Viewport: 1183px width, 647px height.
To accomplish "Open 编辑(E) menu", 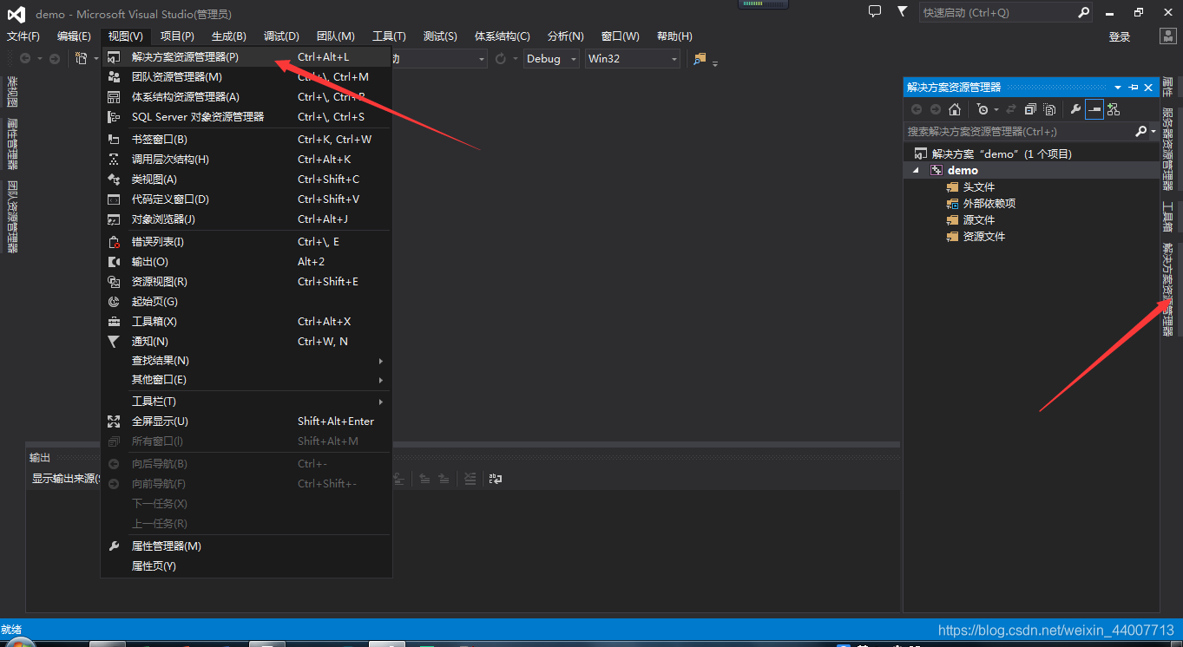I will 74,36.
